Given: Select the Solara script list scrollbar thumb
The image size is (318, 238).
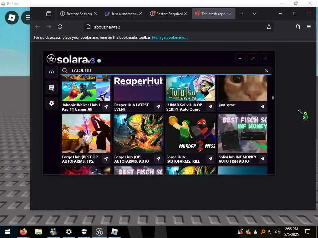Looking at the screenshot, I should click(273, 98).
